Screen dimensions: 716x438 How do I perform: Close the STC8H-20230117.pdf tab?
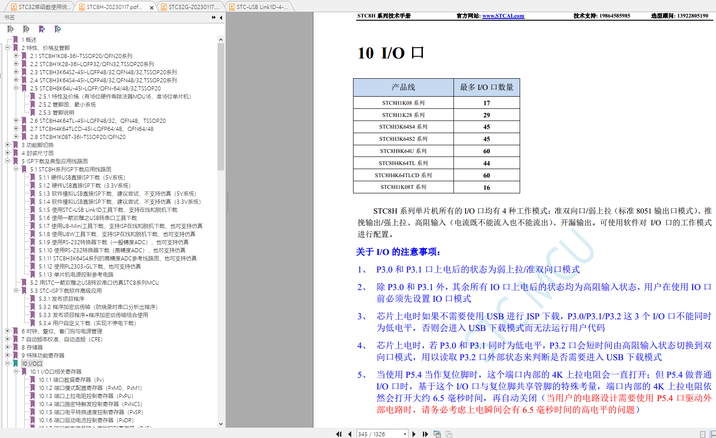[152, 7]
